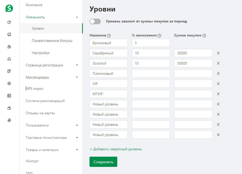This screenshot has width=242, height=174.
Task: Click empty purchase sum field for Платиновый
Action: (x=193, y=73)
